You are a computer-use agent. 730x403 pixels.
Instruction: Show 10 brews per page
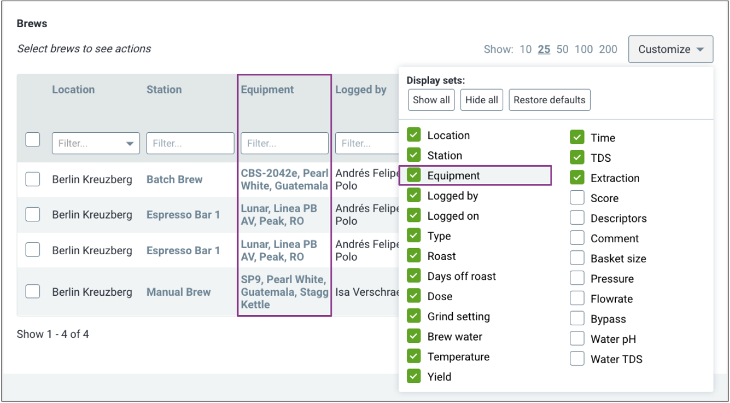(x=525, y=49)
